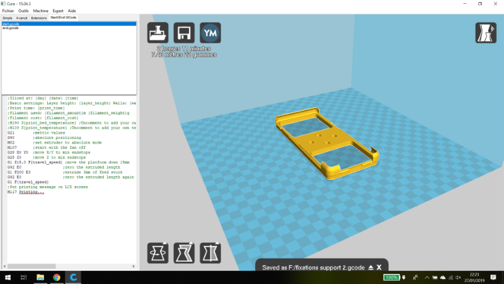Select the Scale tool icon
Image resolution: width=504 pixels, height=284 pixels.
[x=184, y=252]
